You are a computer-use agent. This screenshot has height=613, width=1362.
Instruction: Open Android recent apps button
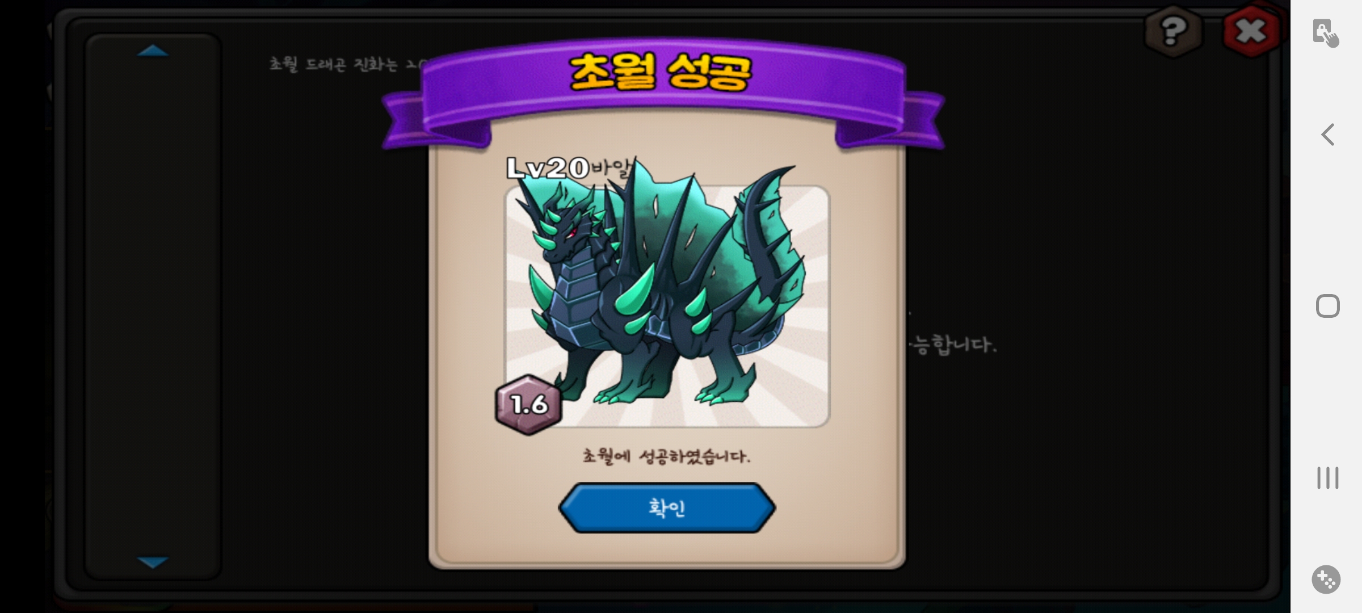pos(1327,478)
